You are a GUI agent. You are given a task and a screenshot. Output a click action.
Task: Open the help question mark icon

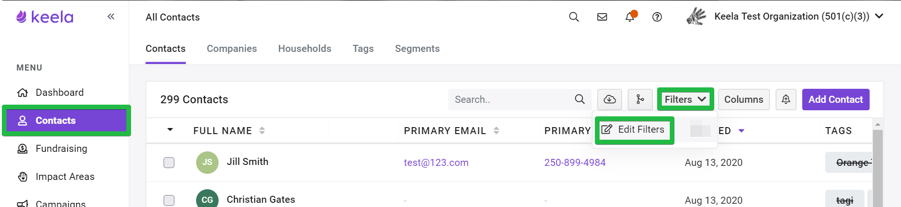pyautogui.click(x=657, y=17)
